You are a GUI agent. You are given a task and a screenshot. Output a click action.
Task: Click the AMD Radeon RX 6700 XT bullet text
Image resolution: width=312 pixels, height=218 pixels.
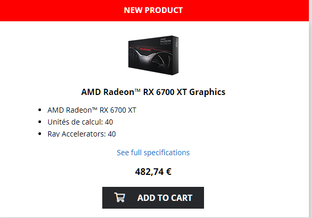click(91, 110)
